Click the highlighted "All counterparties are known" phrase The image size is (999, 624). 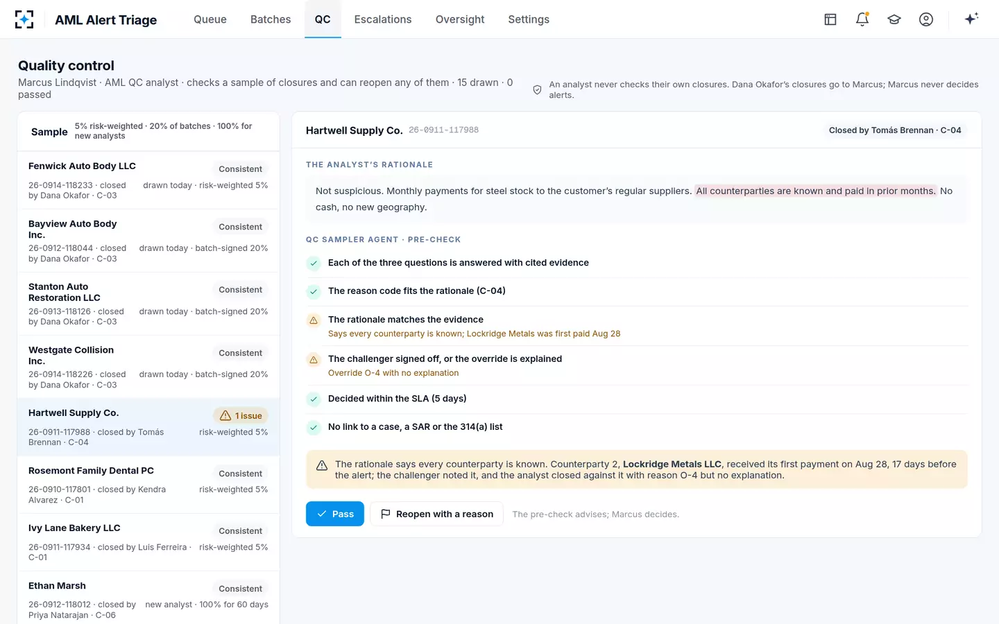pos(816,191)
